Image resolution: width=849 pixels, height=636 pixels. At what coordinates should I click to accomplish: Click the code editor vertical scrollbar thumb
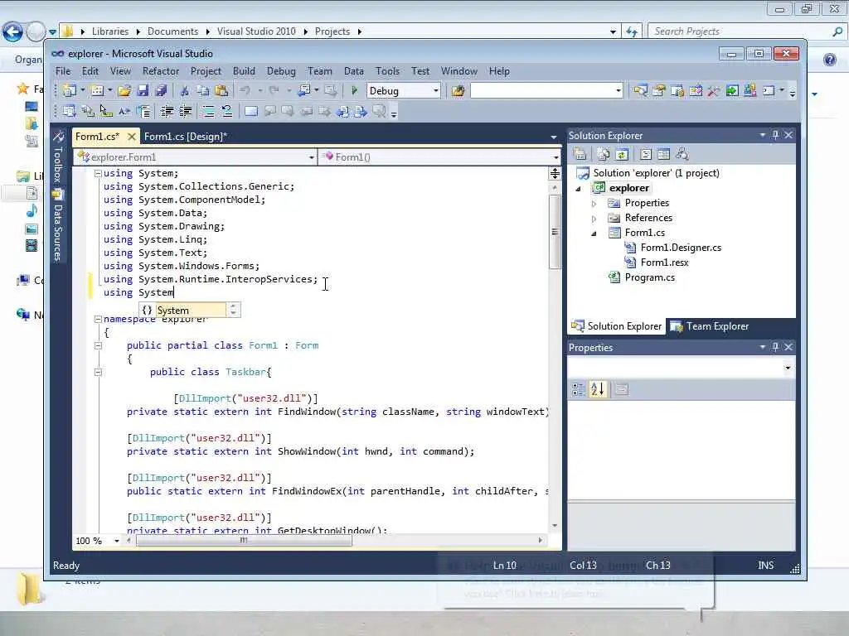tap(555, 232)
